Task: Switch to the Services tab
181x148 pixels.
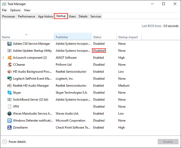Action: click(96, 16)
